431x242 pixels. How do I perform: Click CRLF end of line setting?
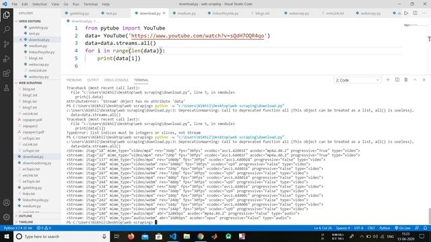(x=371, y=228)
